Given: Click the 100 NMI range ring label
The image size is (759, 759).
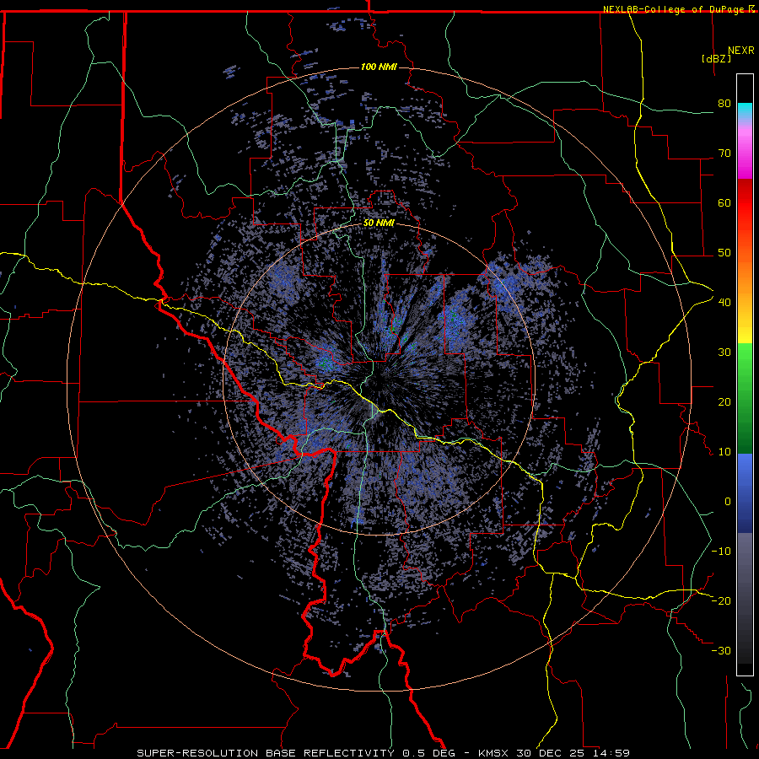Looking at the screenshot, I should [379, 67].
